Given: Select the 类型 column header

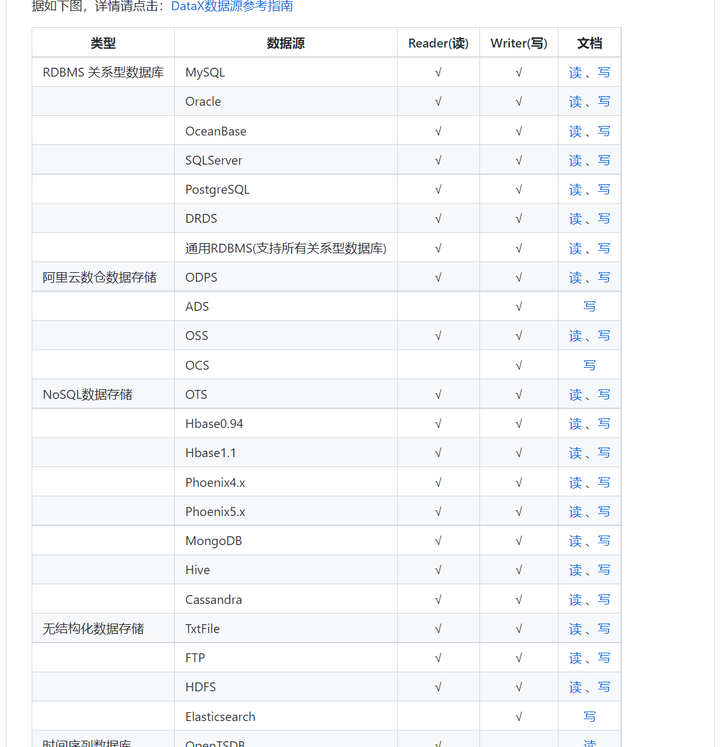Looking at the screenshot, I should click(x=103, y=43).
